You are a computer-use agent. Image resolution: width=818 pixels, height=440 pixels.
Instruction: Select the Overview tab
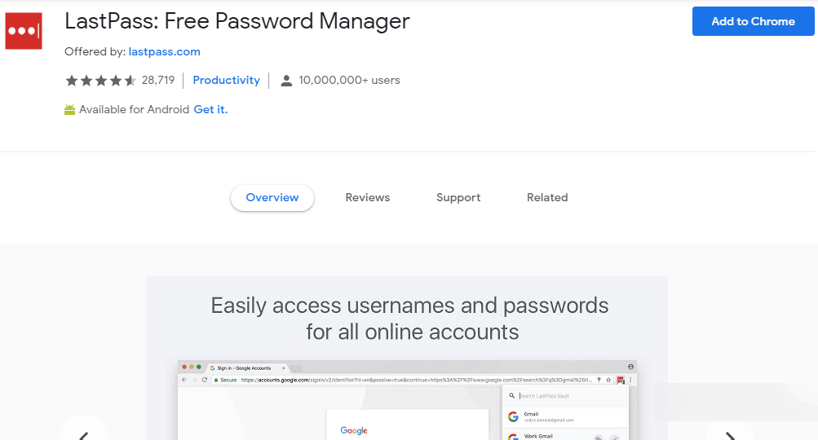(x=272, y=197)
